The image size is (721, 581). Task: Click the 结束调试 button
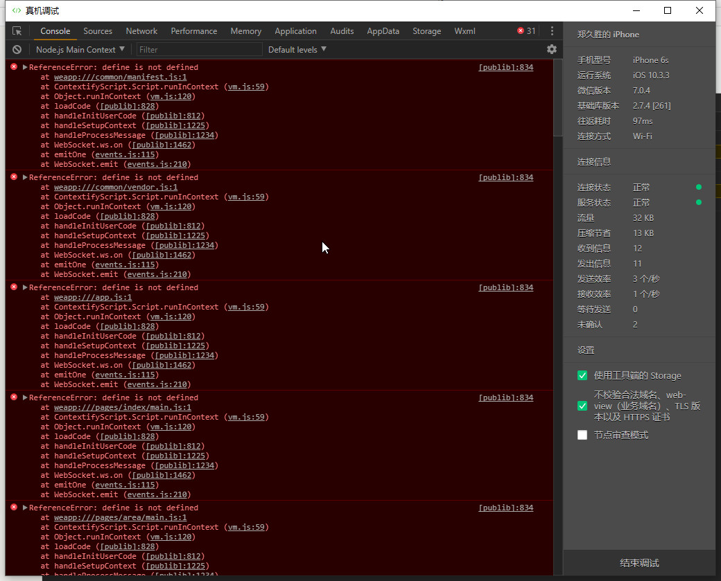(x=639, y=563)
